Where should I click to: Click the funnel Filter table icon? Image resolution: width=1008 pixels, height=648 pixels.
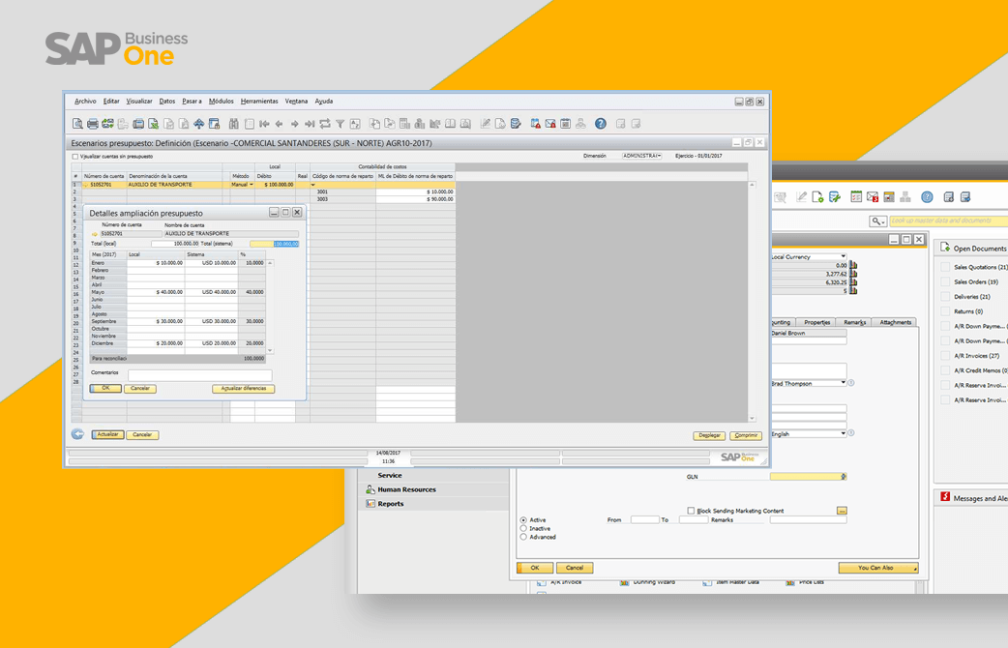tap(341, 124)
